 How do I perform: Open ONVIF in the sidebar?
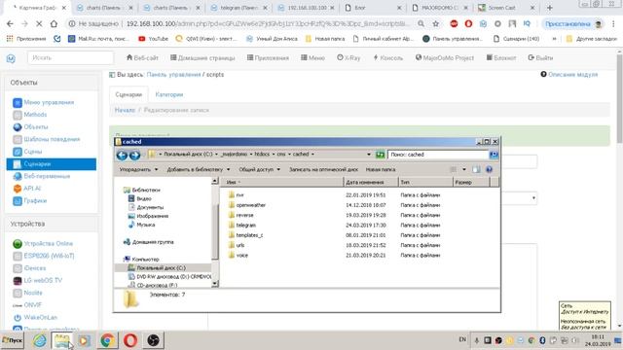32,305
